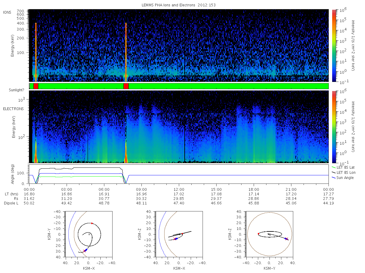365x273 pixels.
Task: Click the first red sunlight bar segment
Action: click(36, 86)
